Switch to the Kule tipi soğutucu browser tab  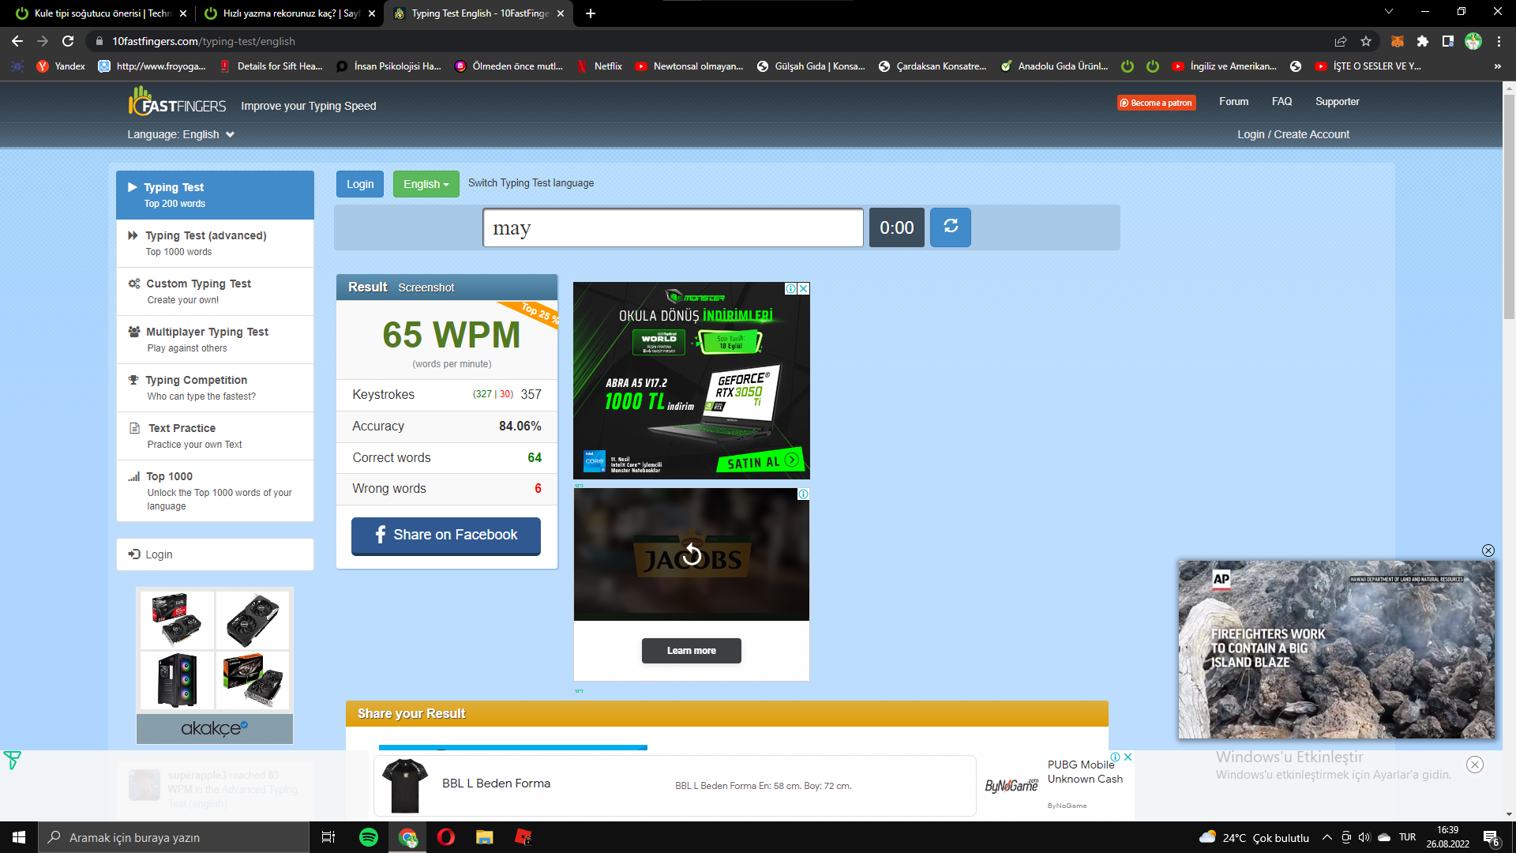(x=101, y=13)
